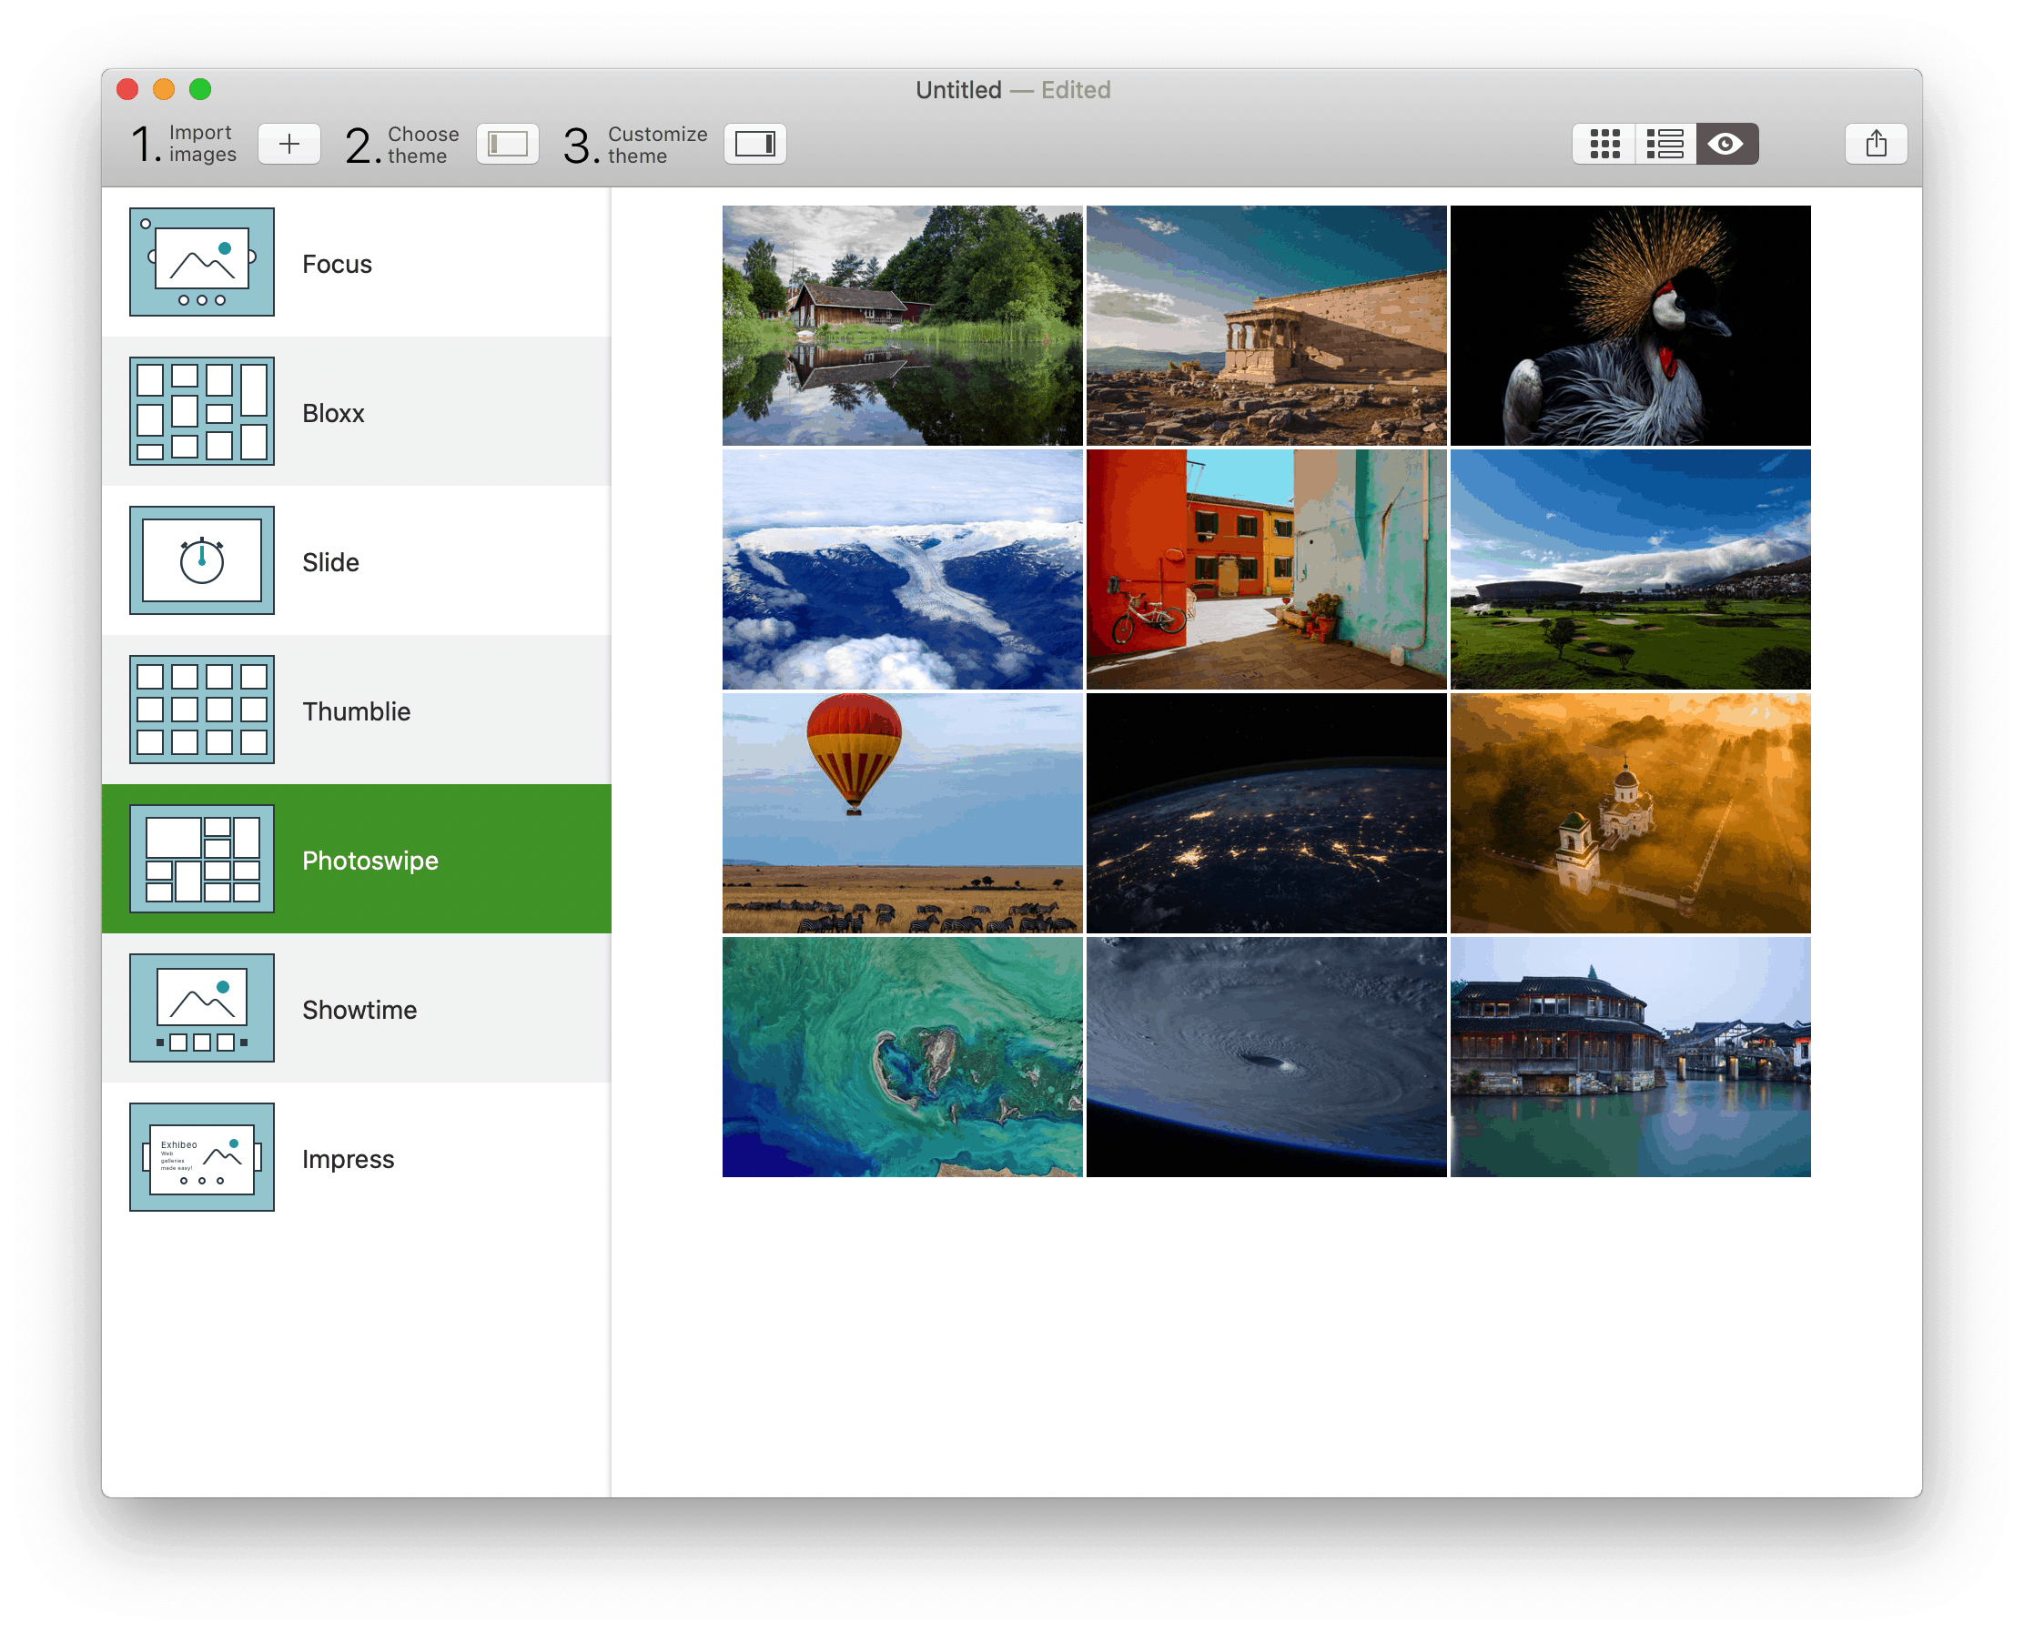Screen dimensions: 2024x1632
Task: Open the hot air balloon photo
Action: coord(902,812)
